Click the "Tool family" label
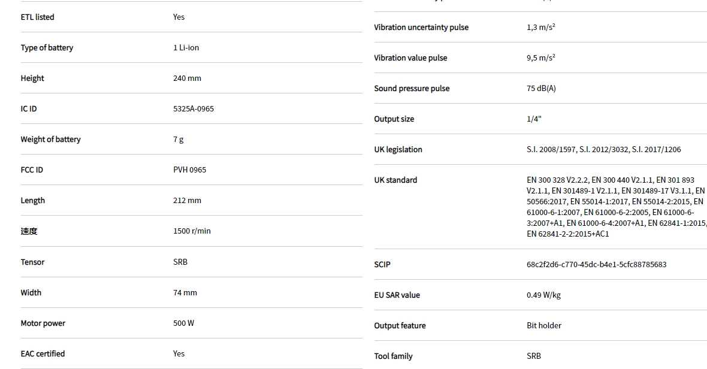Screen dimensions: 707x369 click(393, 356)
